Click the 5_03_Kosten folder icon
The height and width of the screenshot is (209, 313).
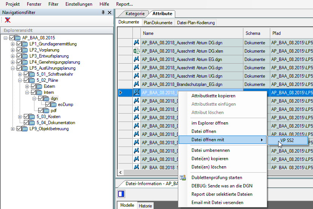point(32,117)
